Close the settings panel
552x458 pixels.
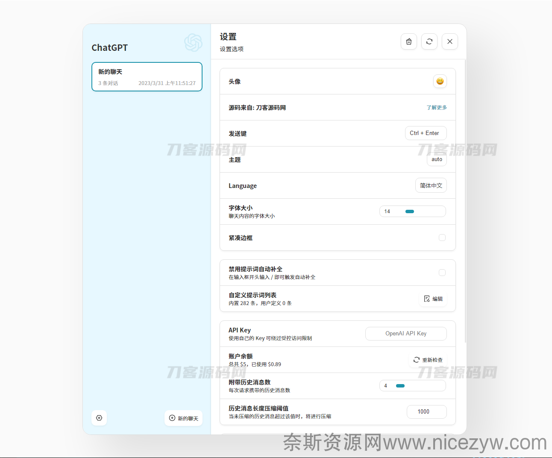pos(450,41)
